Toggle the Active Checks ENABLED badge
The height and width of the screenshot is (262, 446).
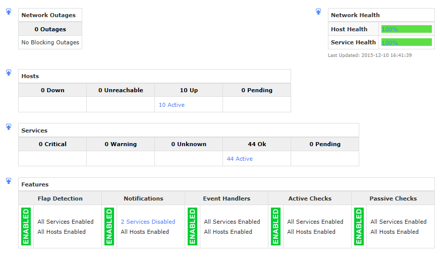tap(276, 226)
